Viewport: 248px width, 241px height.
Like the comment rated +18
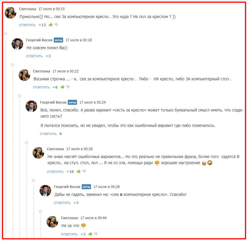tap(78, 171)
